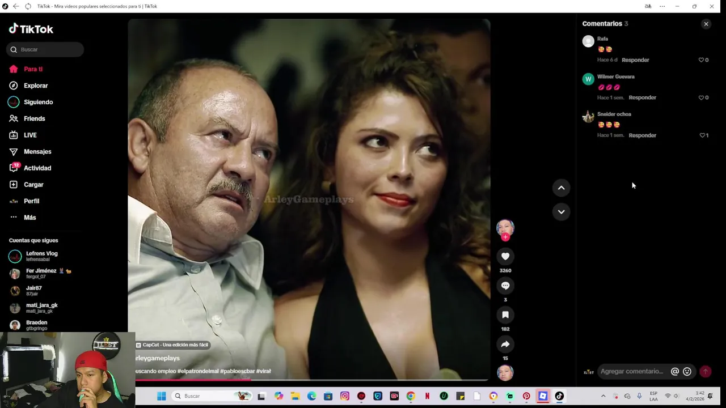Open Fer Jiménez followed account
The height and width of the screenshot is (408, 726).
[x=40, y=273]
